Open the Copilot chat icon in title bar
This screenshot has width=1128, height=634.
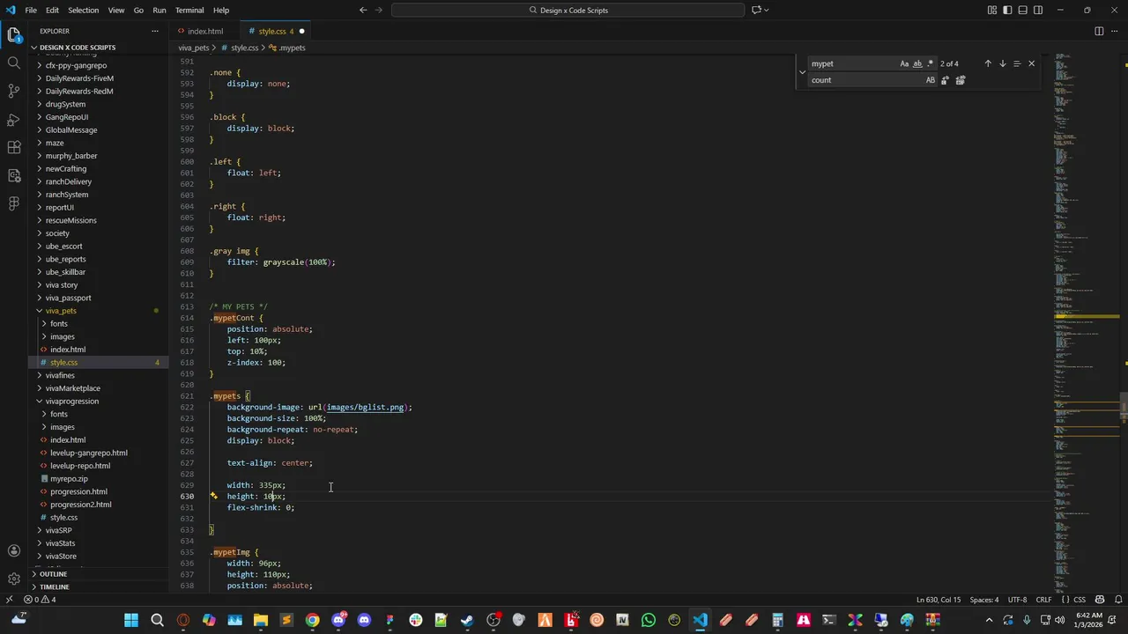(756, 10)
